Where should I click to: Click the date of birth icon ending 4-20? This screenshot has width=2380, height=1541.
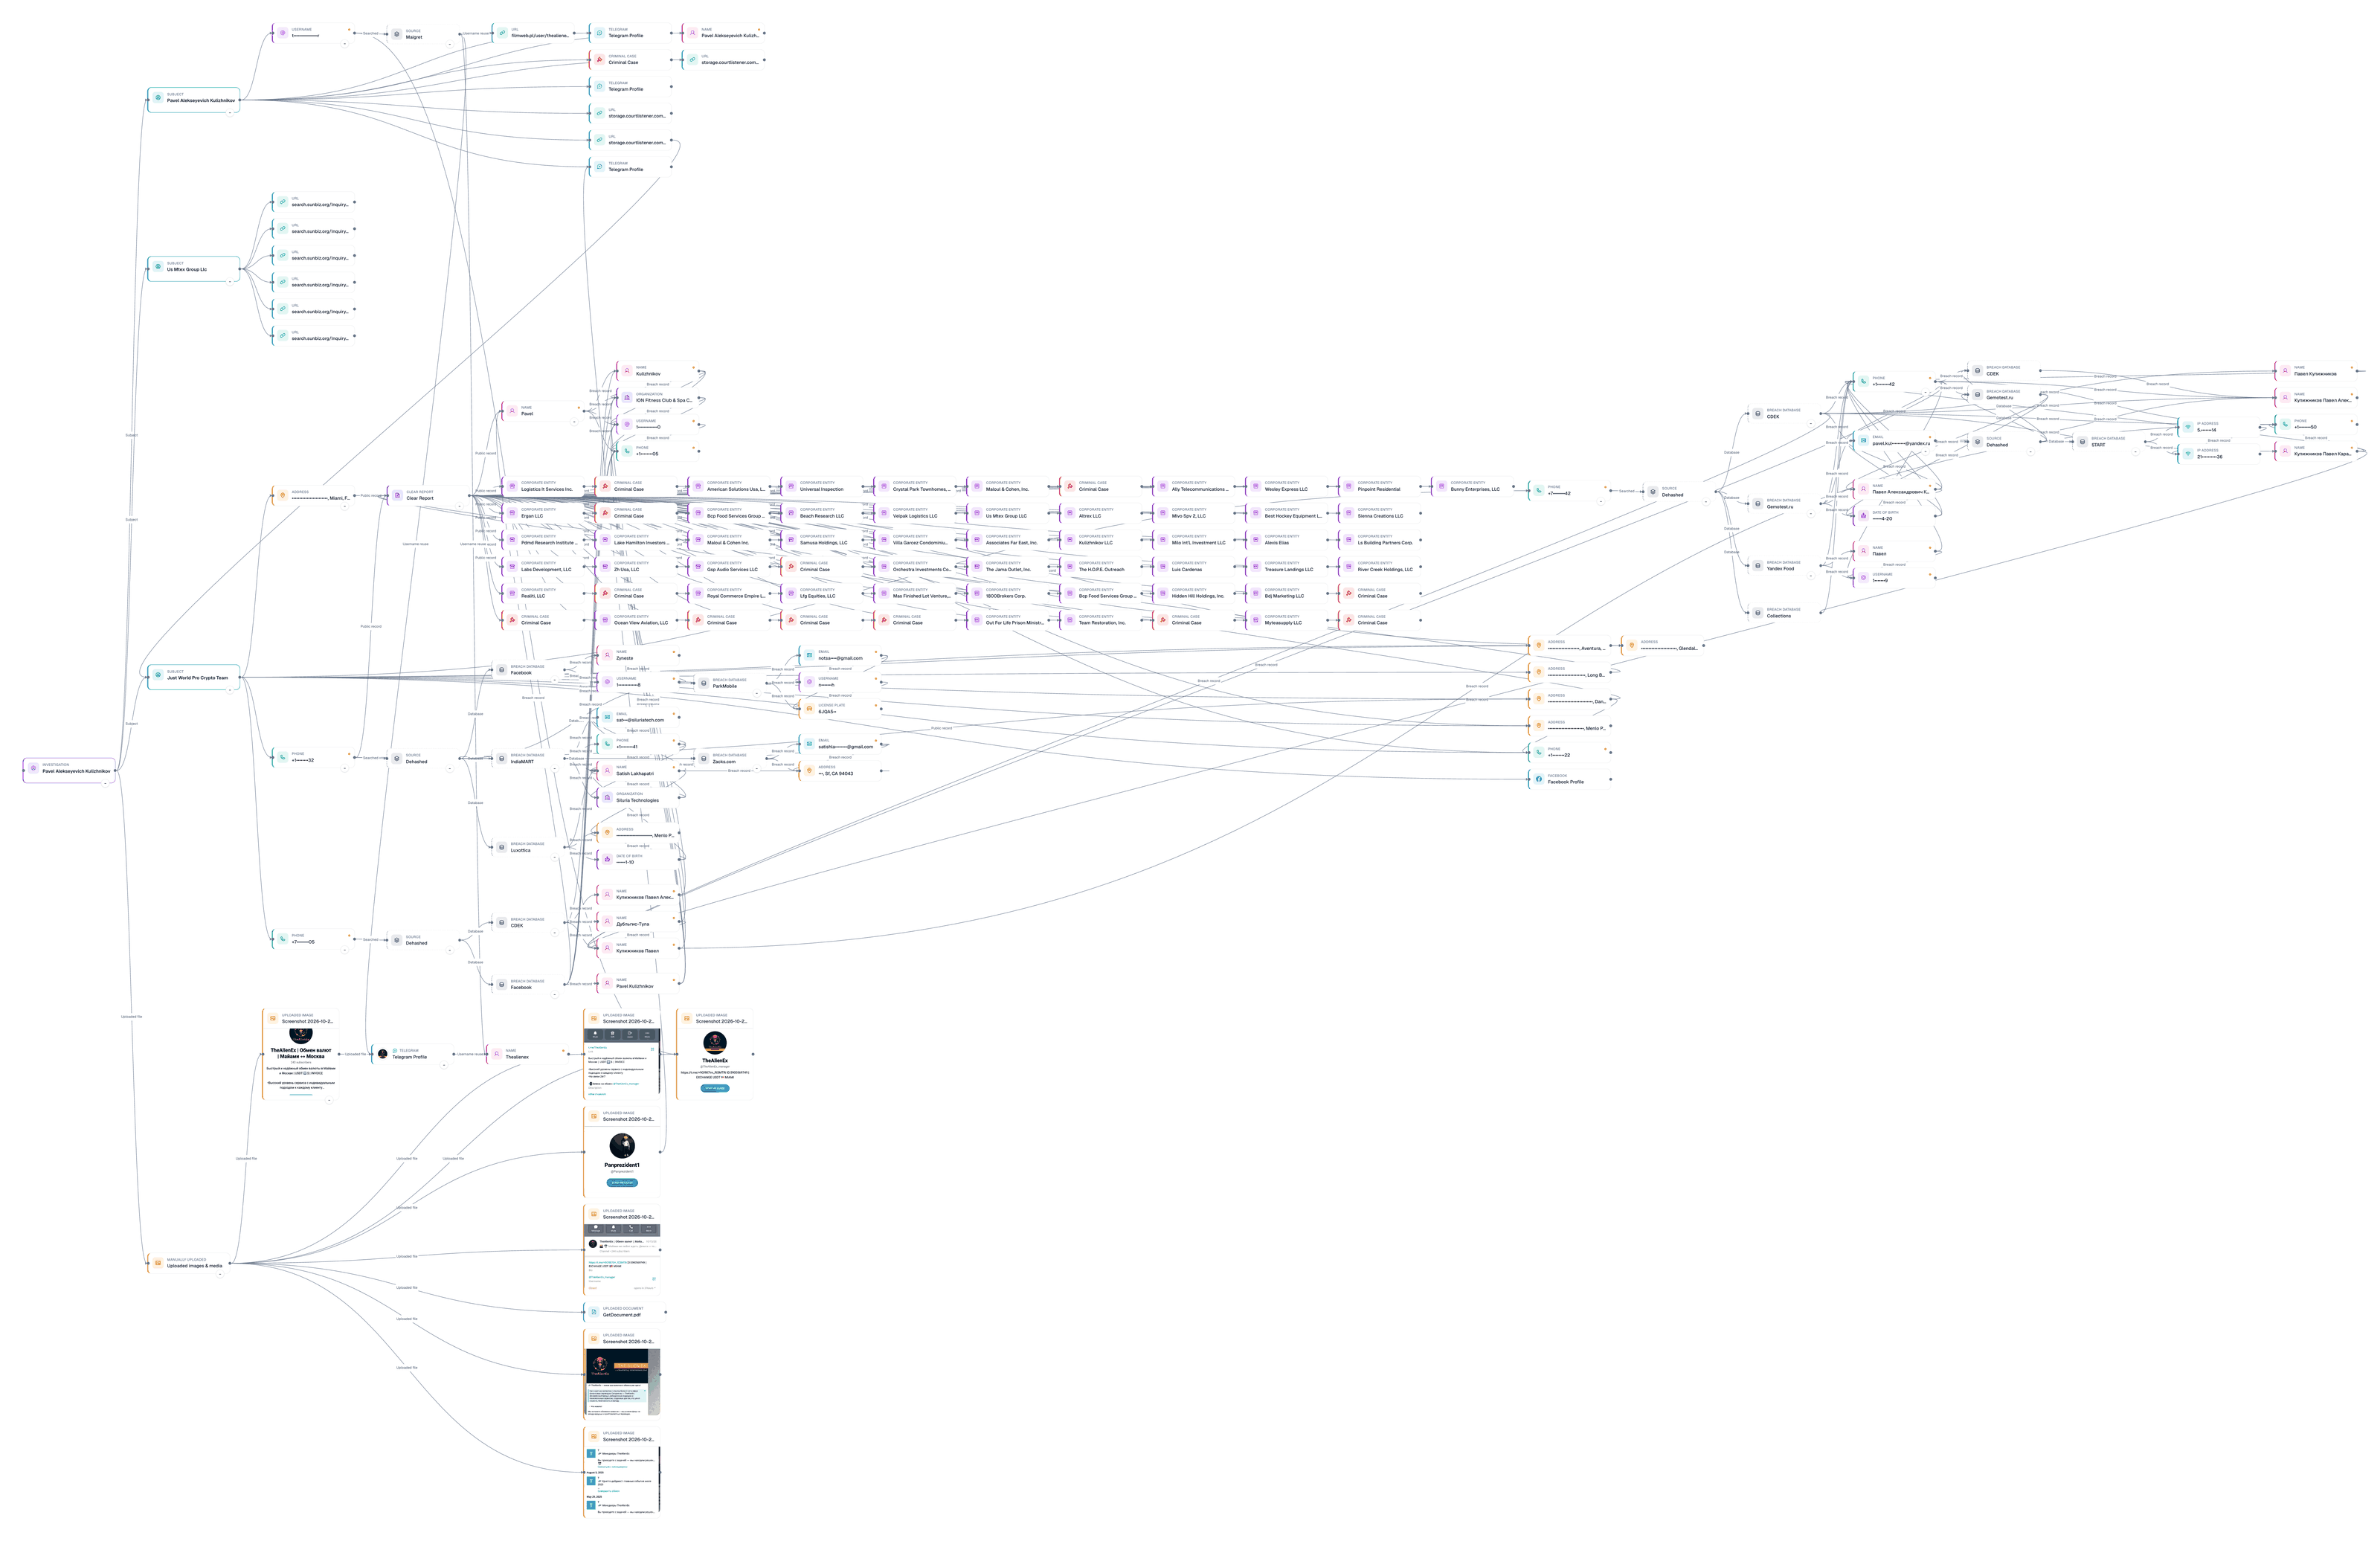click(1864, 516)
